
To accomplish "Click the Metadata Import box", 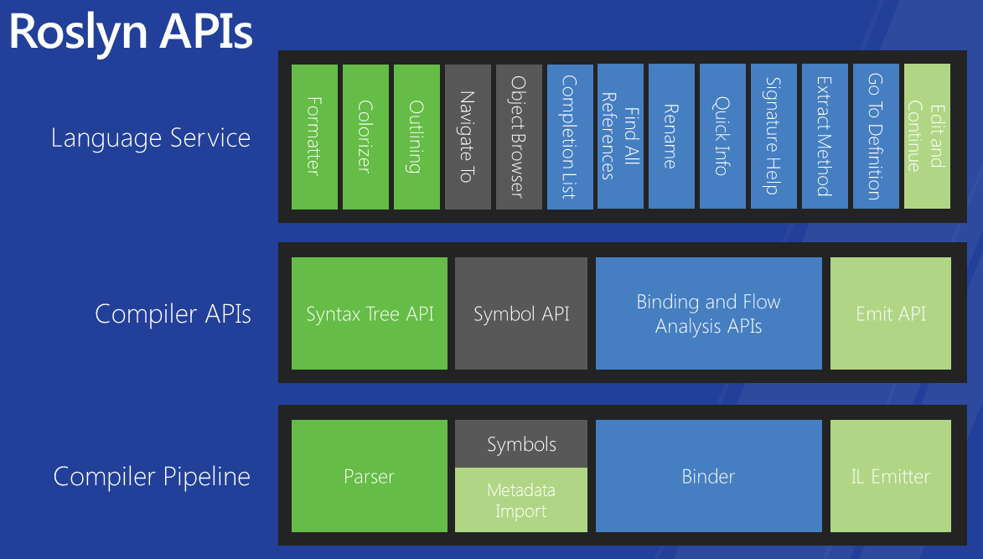I will [x=521, y=500].
